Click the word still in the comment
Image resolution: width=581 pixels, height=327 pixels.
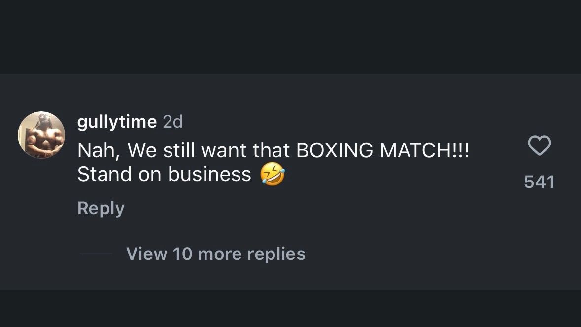[179, 151]
